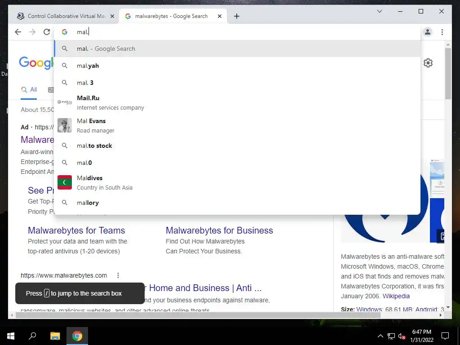Select the Mail.Ru suggestion

click(x=238, y=102)
